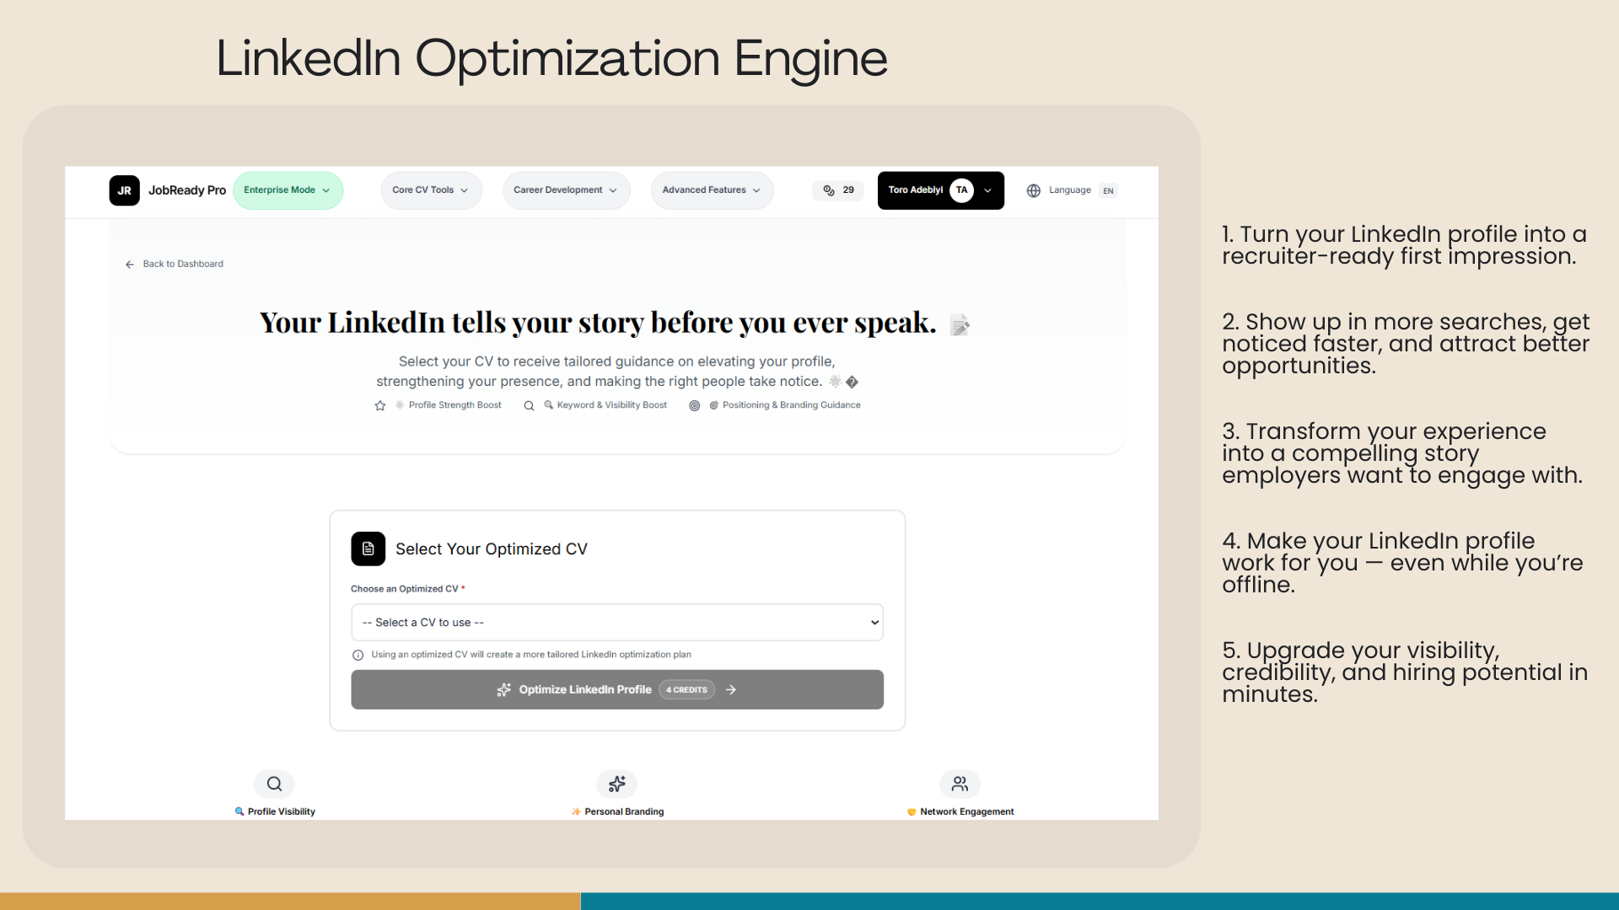The width and height of the screenshot is (1619, 910).
Task: Click the EN language badge
Action: click(1108, 191)
